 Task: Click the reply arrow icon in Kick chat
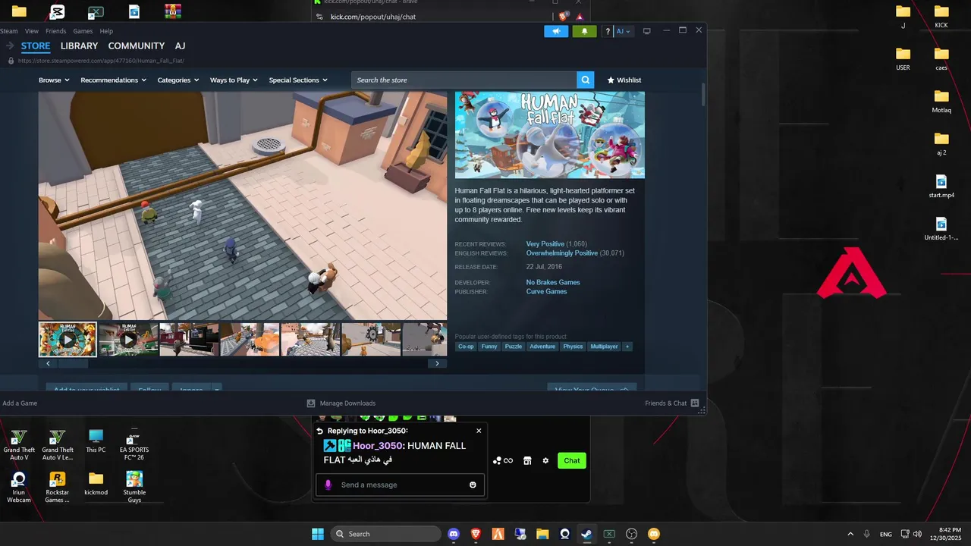[320, 431]
